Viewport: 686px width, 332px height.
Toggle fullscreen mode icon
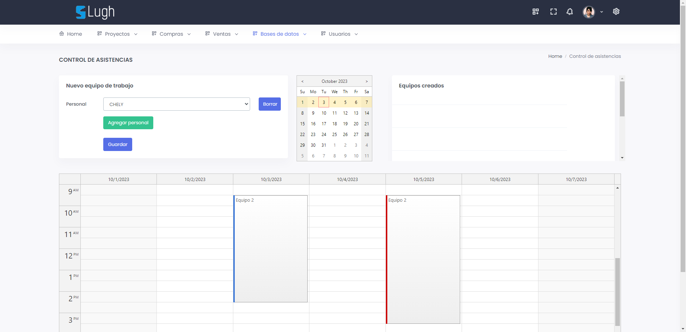(x=553, y=12)
